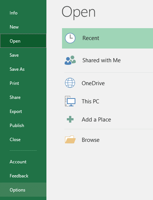Click the Browse folder icon
The height and width of the screenshot is (200, 153).
tap(70, 139)
